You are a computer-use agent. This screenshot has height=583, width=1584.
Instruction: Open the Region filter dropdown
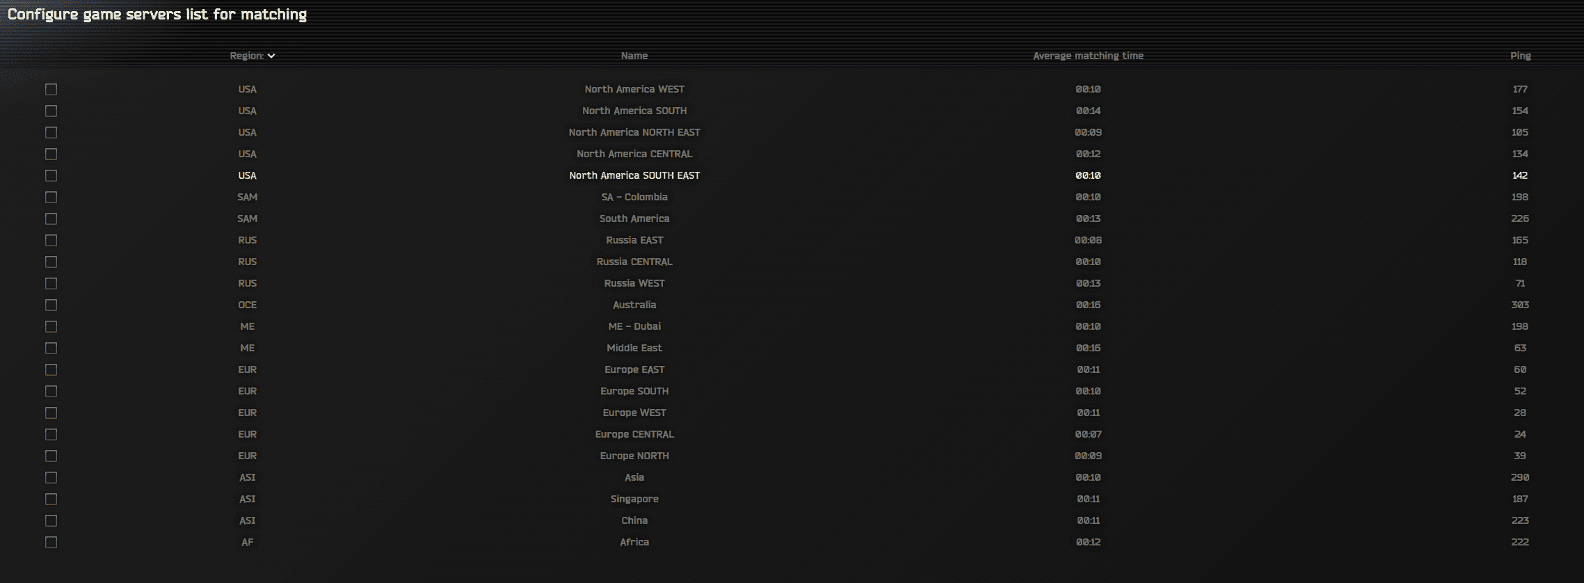[x=253, y=56]
